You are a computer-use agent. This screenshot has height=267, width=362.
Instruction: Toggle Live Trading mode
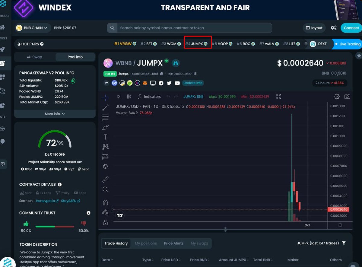(347, 44)
